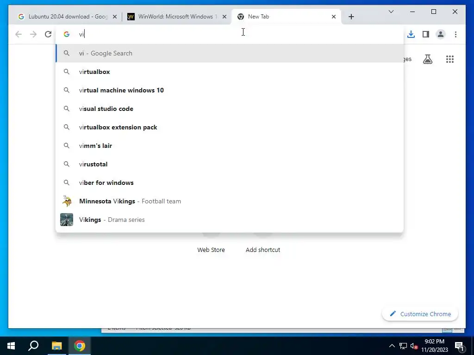Open the Google apps grid
Viewport: 474px width, 355px height.
coord(450,59)
